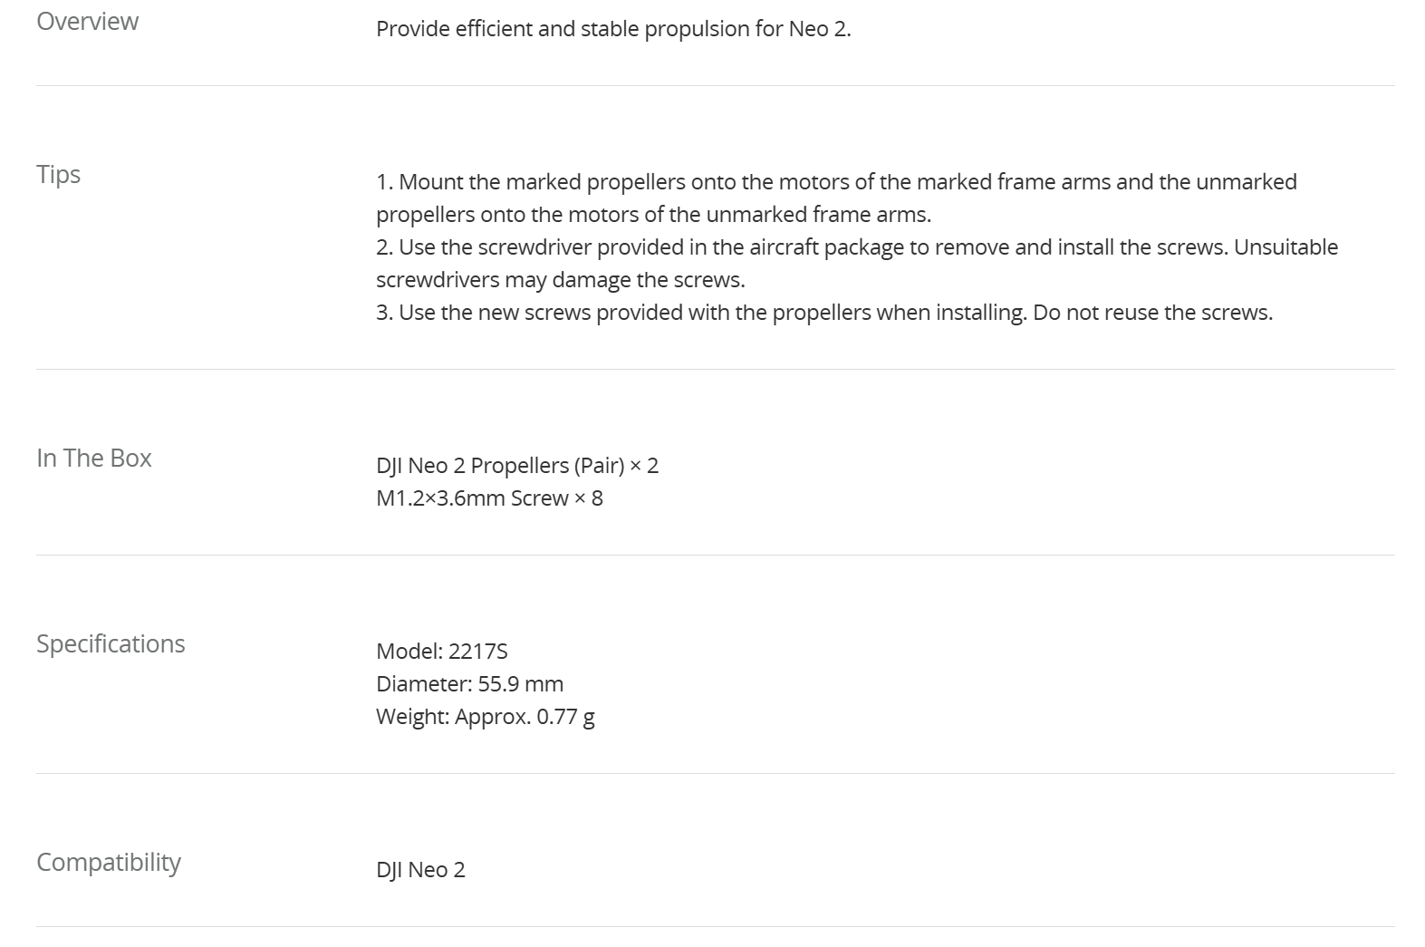The height and width of the screenshot is (947, 1425).
Task: Click the Overview section heading
Action: point(87,22)
